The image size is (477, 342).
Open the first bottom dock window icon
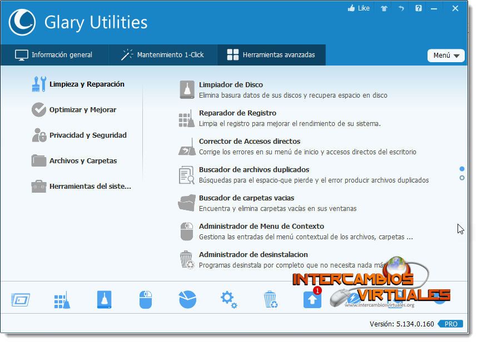tap(21, 300)
